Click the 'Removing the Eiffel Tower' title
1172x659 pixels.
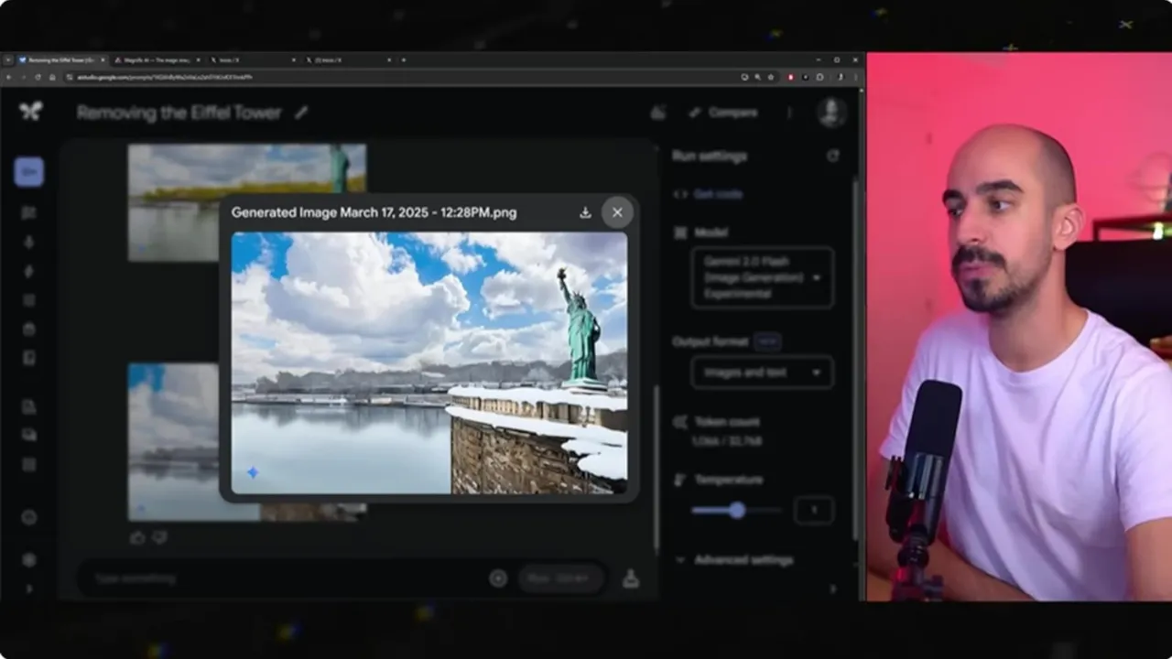179,113
